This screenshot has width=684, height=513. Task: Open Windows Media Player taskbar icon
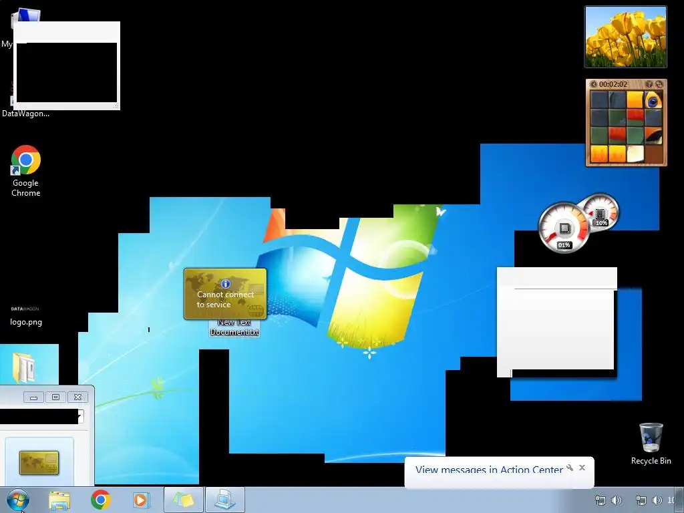click(x=141, y=500)
